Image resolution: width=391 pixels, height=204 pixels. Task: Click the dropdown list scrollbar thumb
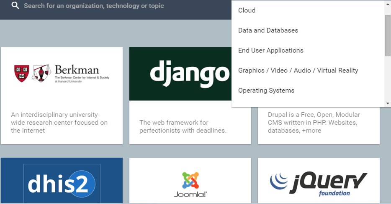388,35
